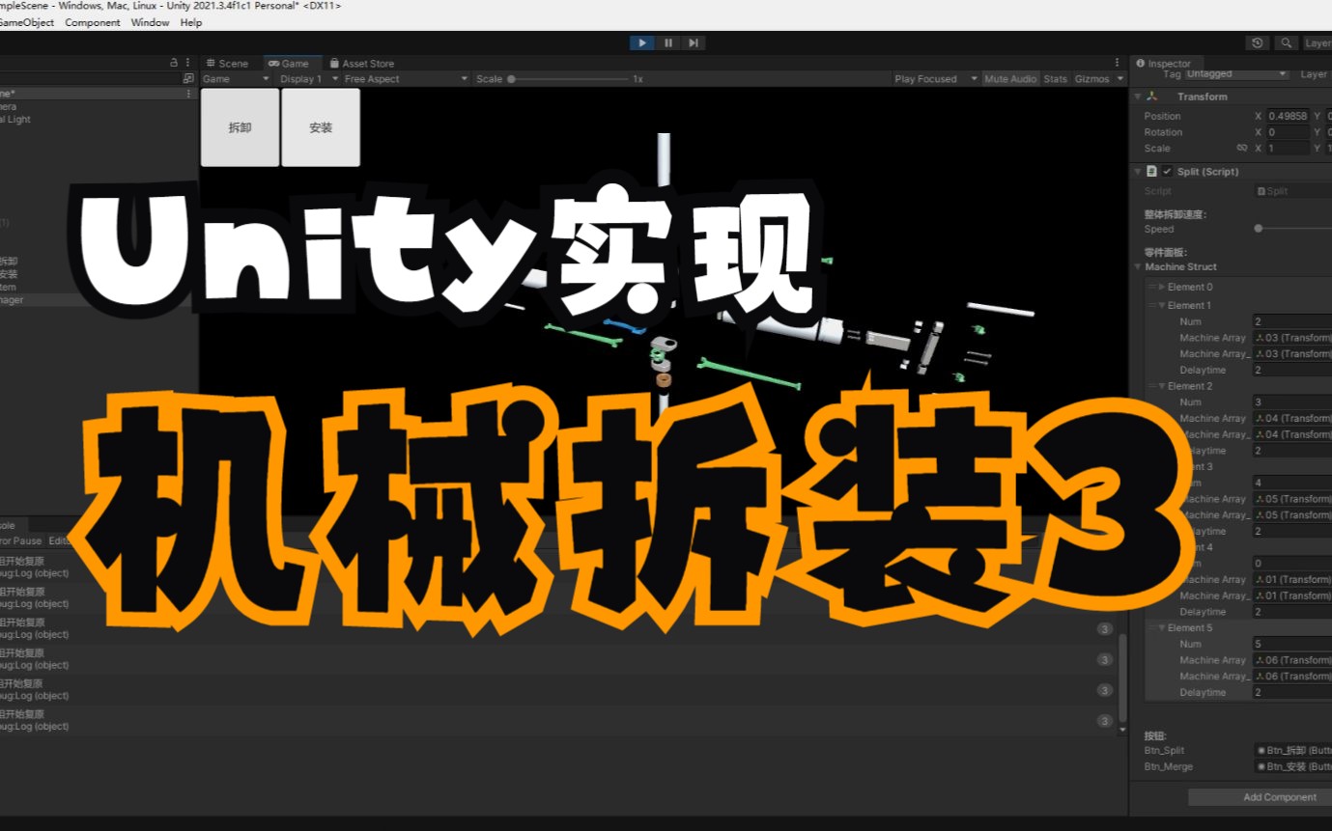Click Element 5 Machine Array 06 Transform field
Viewport: 1332px width, 831px height.
click(x=1292, y=660)
